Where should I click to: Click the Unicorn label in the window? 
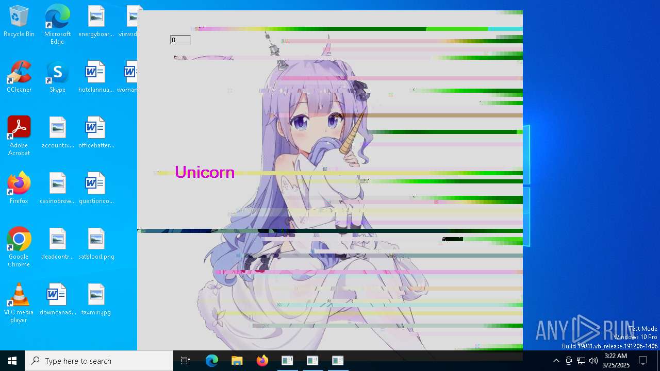[x=205, y=172]
